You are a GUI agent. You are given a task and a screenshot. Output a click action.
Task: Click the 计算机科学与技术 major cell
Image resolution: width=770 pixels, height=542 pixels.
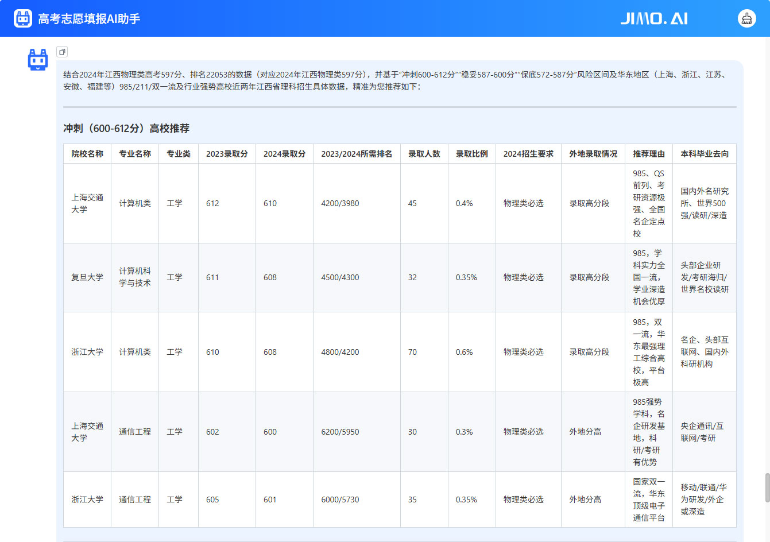pyautogui.click(x=135, y=277)
